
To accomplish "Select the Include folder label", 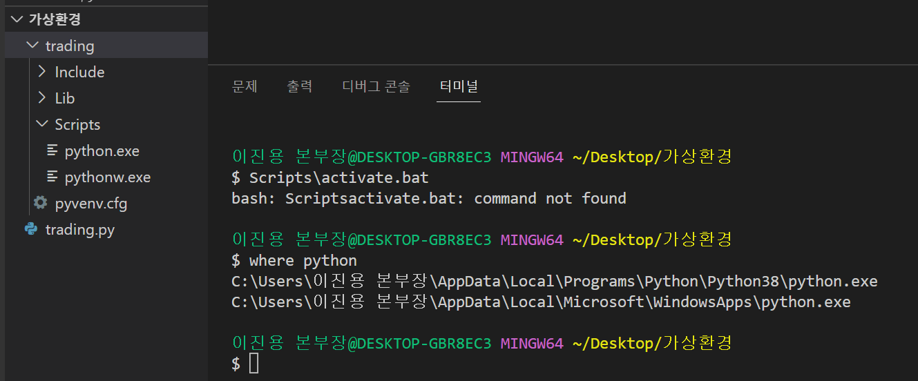I will pos(79,72).
